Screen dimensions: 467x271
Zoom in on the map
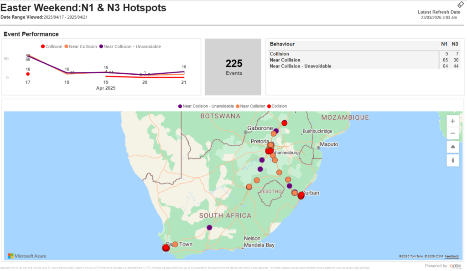pos(452,121)
